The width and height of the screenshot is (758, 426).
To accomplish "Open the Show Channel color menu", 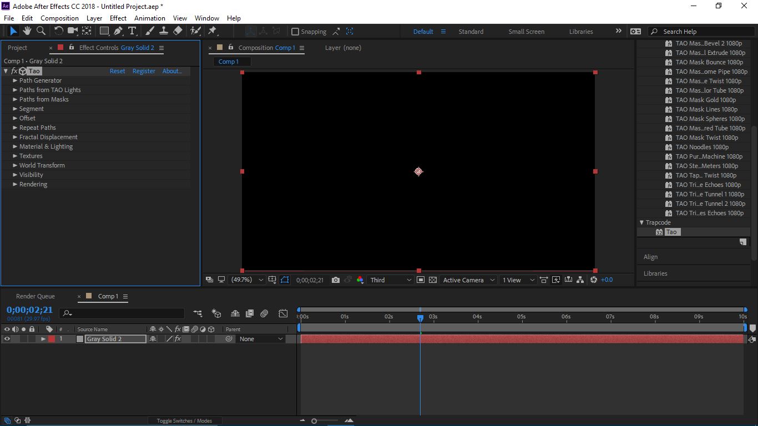I will click(360, 280).
